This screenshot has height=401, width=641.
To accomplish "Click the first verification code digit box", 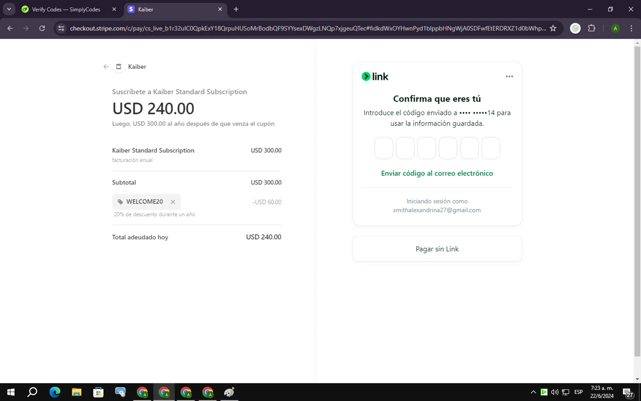I will click(384, 148).
